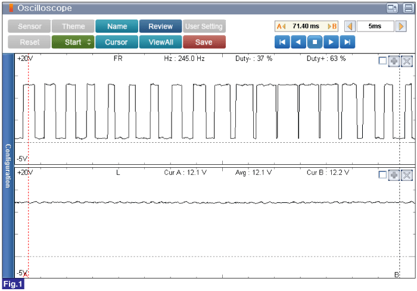Click the screen capture icon in title bar

(392, 8)
